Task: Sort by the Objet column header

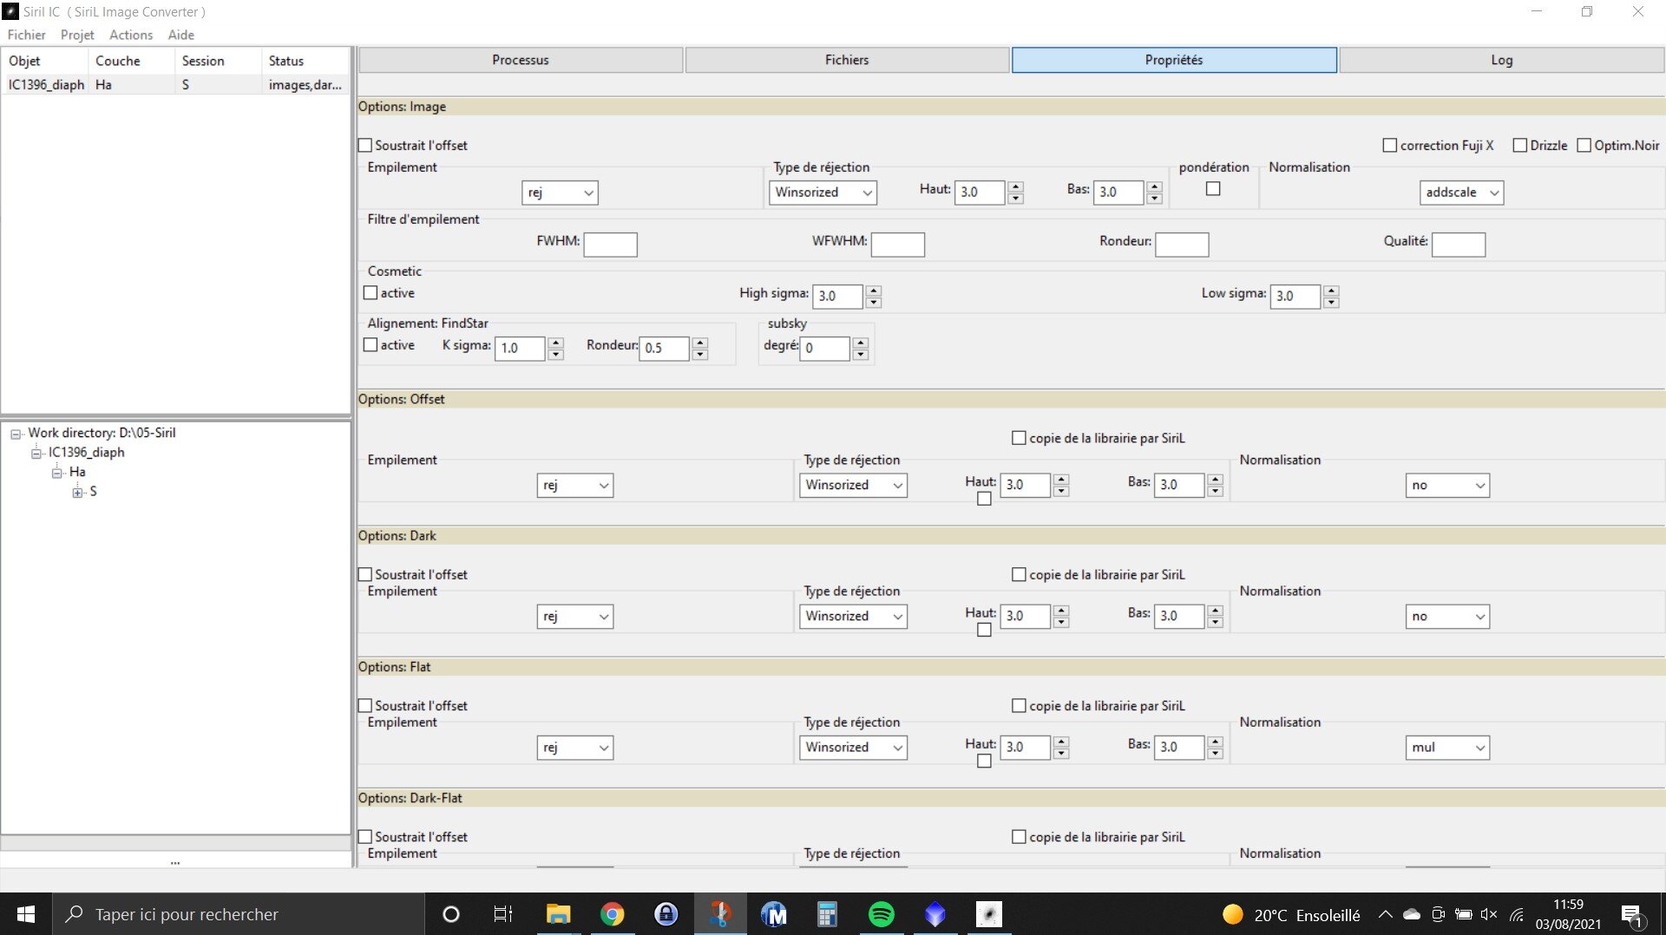Action: [x=44, y=61]
